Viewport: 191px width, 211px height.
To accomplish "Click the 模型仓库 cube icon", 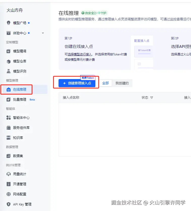I will 9,61.
